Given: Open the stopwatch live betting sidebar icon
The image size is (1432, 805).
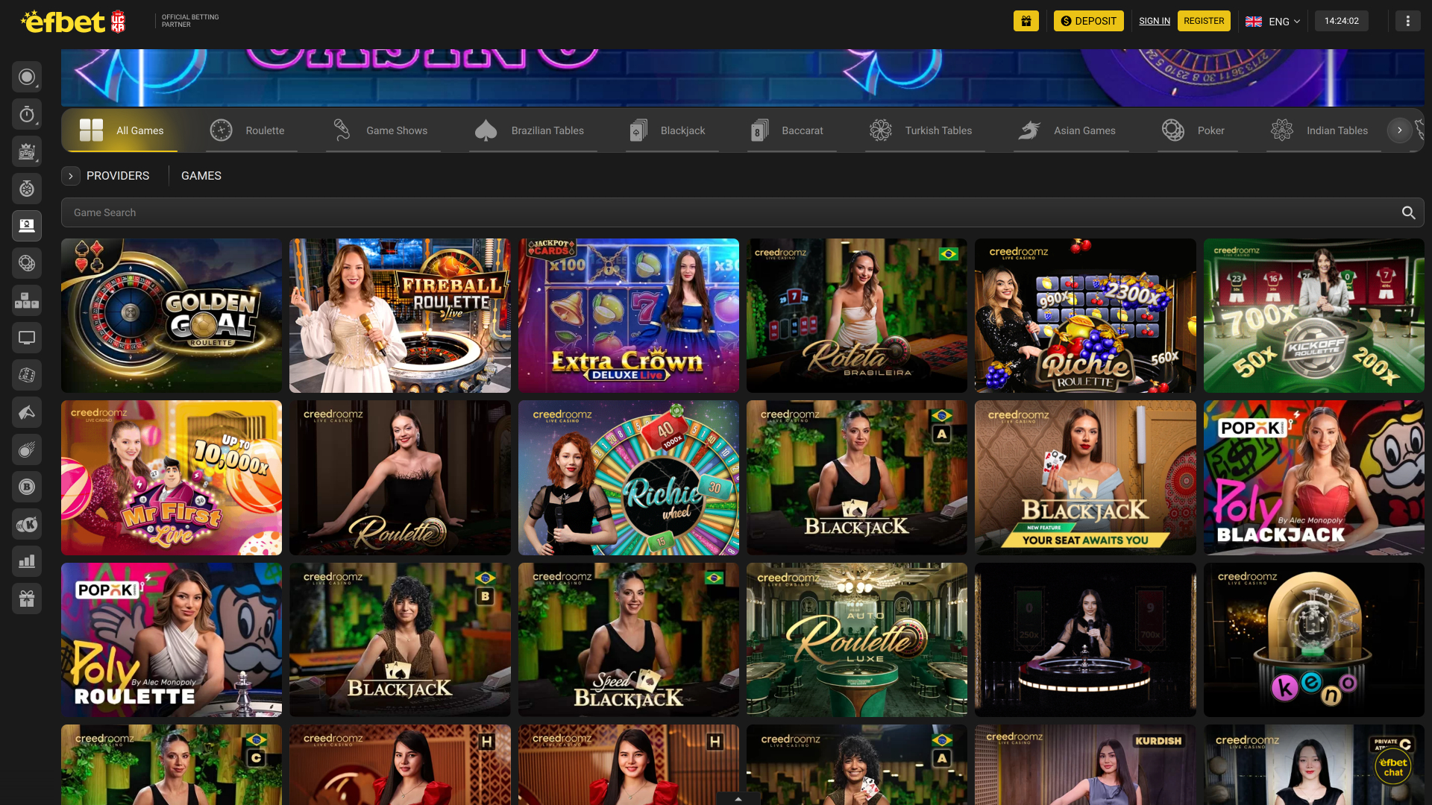Looking at the screenshot, I should pos(27,115).
